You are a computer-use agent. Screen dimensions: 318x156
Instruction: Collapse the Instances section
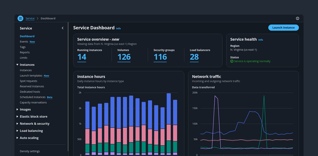pyautogui.click(x=17, y=65)
